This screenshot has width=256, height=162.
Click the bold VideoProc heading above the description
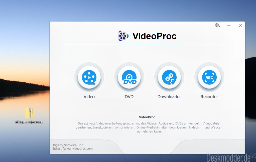point(147,117)
